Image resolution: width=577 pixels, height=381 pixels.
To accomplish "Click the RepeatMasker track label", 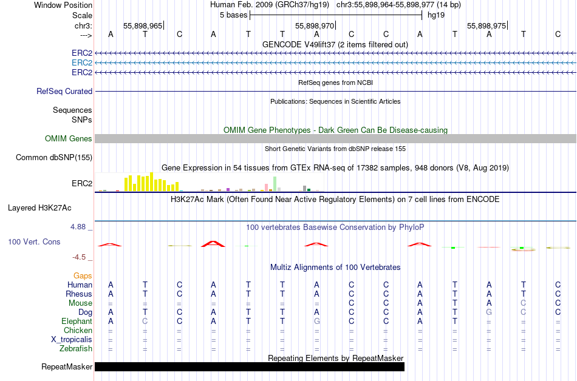I will click(x=67, y=366).
